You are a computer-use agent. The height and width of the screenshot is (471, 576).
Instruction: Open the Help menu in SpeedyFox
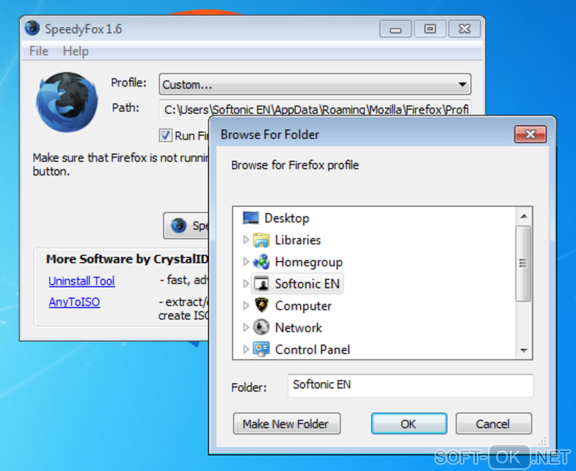click(x=75, y=51)
